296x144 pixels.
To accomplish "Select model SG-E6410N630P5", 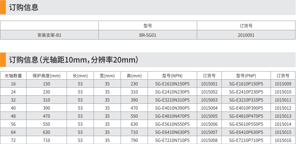I will tap(172, 132).
